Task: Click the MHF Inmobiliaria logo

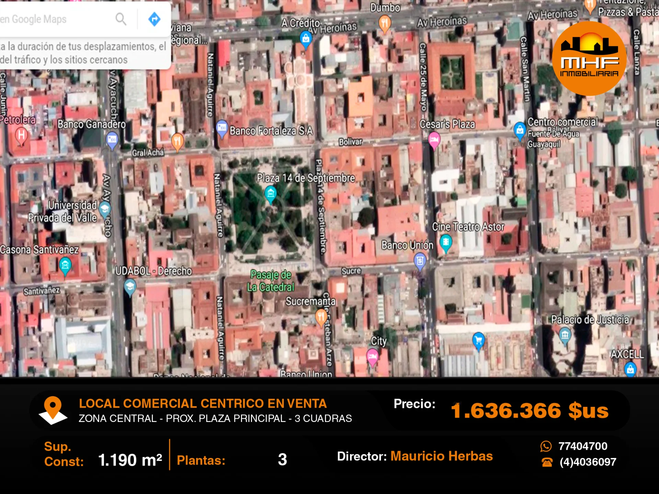Action: 589,58
